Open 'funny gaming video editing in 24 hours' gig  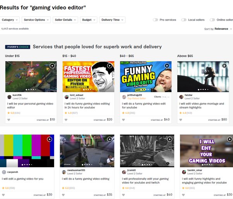(x=87, y=106)
